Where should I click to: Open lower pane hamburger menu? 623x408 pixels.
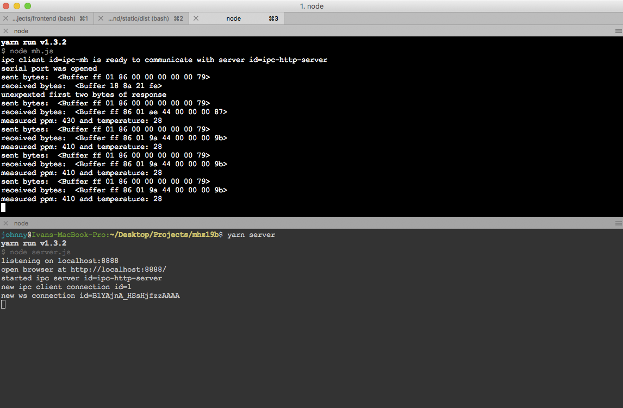618,223
